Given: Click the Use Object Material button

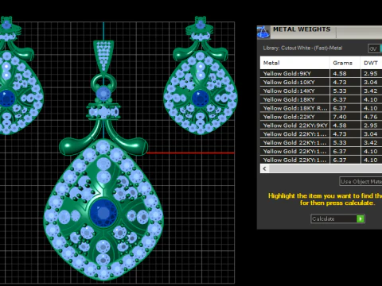Looking at the screenshot, I should coord(361,181).
